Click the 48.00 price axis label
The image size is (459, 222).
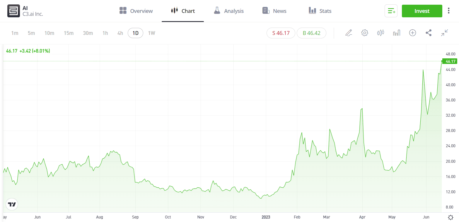[451, 54]
